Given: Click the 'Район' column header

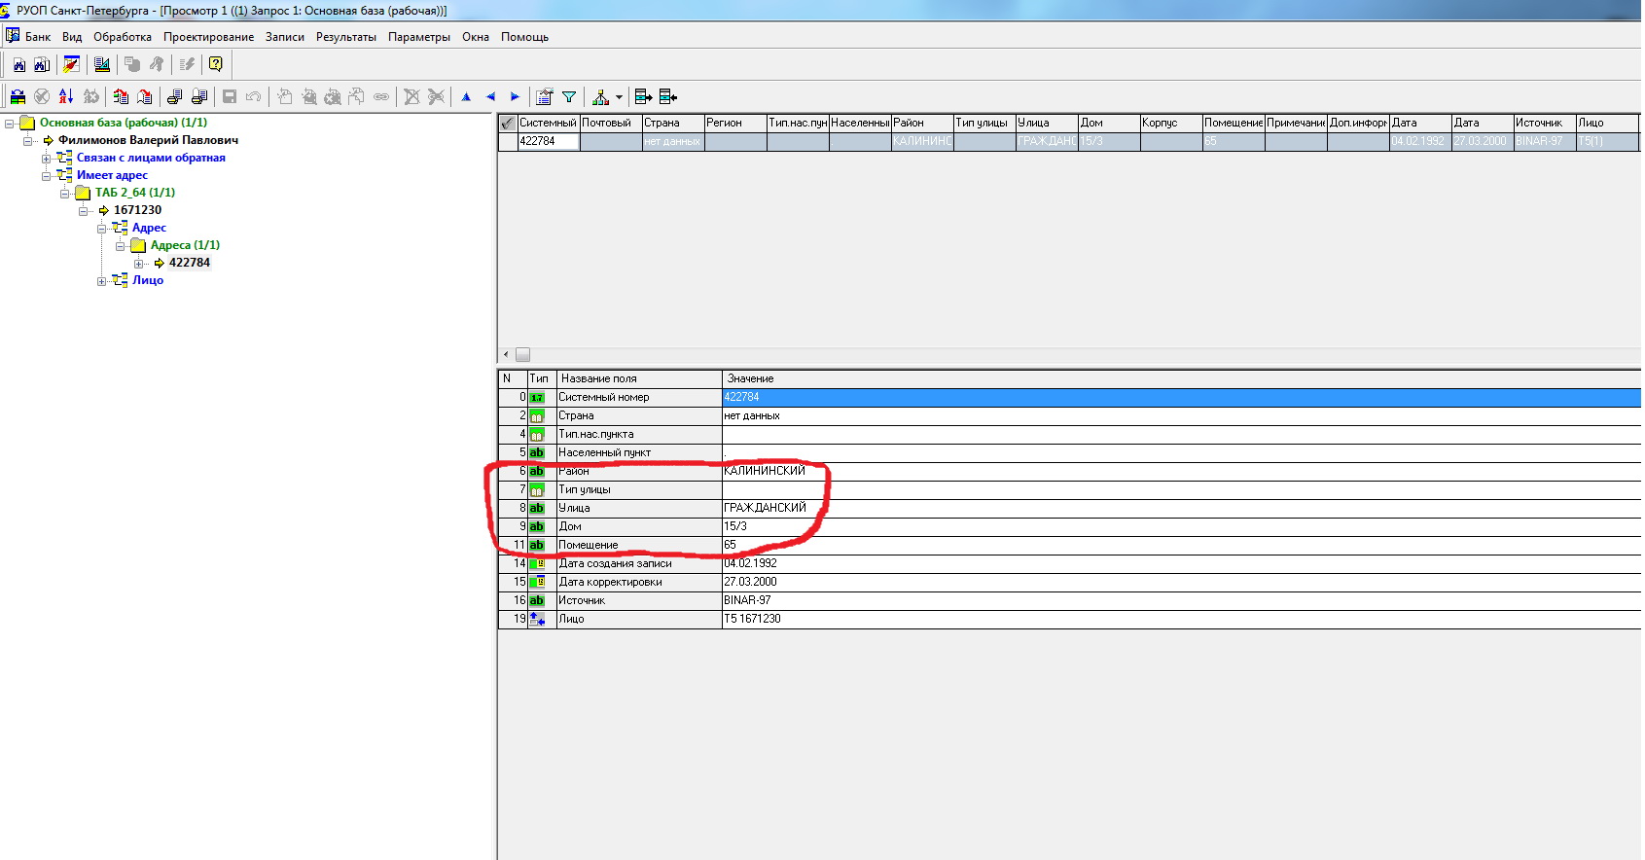Looking at the screenshot, I should (920, 124).
